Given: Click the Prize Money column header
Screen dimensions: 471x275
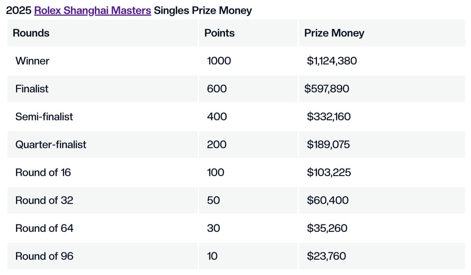Looking at the screenshot, I should pos(334,33).
